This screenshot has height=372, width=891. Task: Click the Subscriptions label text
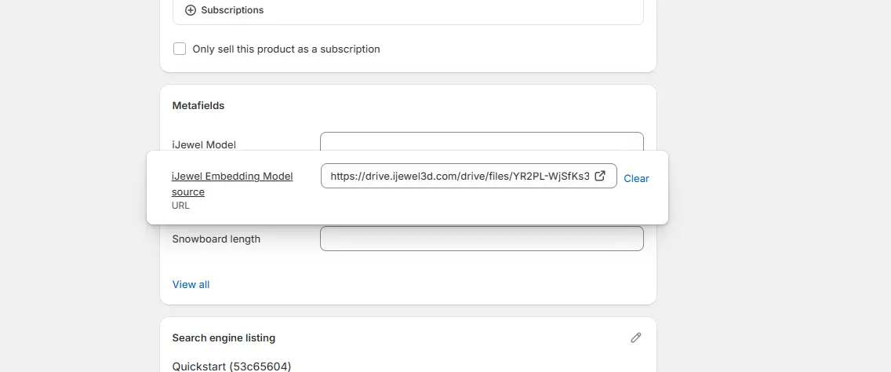point(232,10)
